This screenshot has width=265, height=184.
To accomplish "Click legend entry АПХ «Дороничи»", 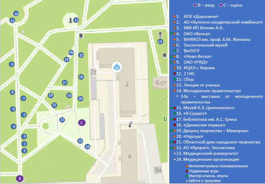I will coord(197,16).
